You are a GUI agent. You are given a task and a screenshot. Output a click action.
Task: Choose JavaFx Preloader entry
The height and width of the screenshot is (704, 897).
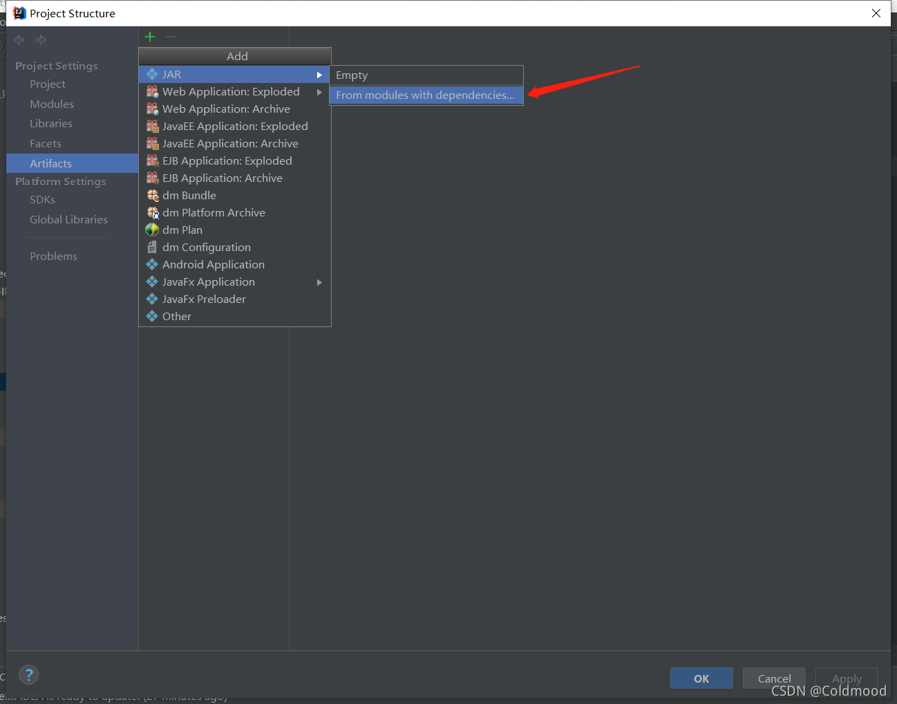coord(235,299)
